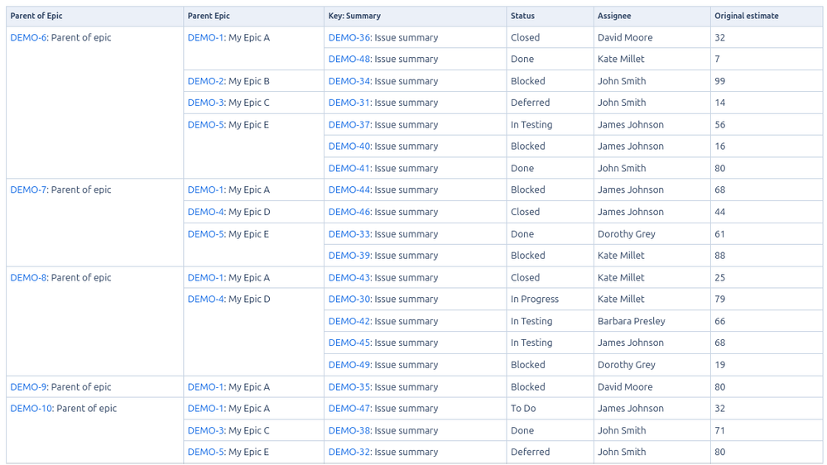Open the DEMO-8 parent of epic link

[x=29, y=277]
